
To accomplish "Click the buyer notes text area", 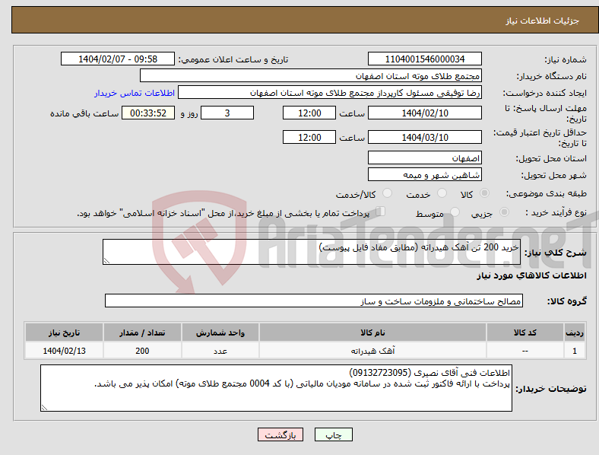I will point(276,388).
